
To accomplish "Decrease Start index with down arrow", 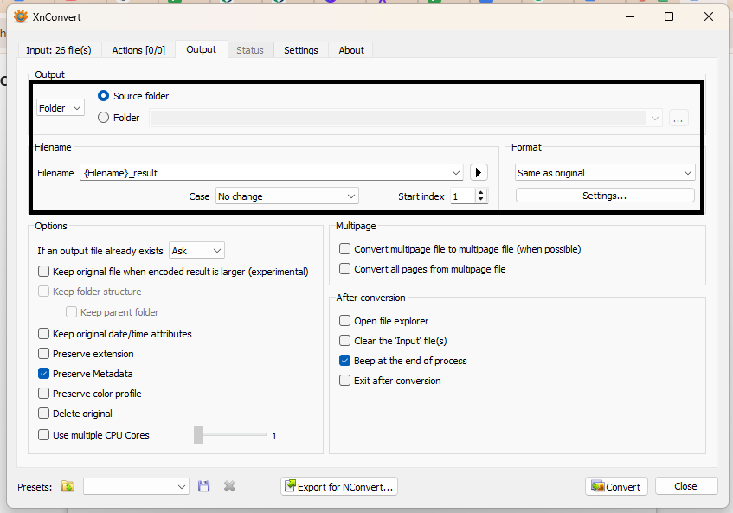I will 480,199.
